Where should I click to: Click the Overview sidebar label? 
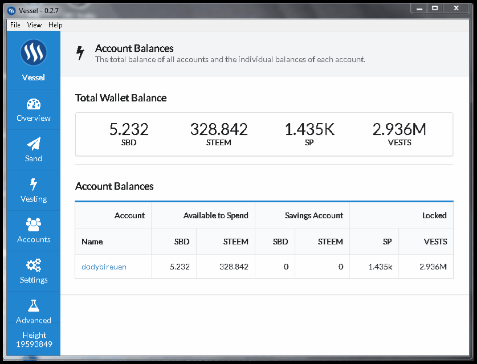click(34, 118)
